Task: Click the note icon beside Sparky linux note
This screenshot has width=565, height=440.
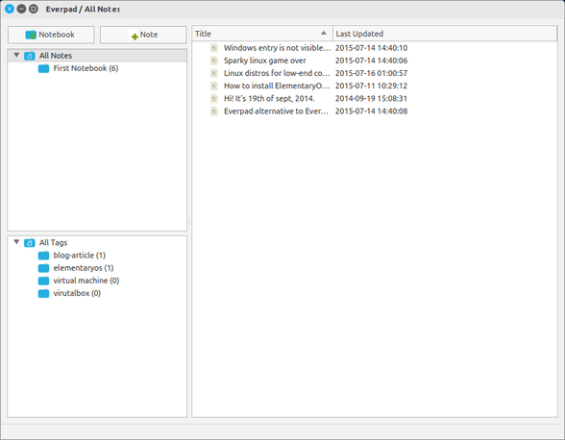Action: 214,61
